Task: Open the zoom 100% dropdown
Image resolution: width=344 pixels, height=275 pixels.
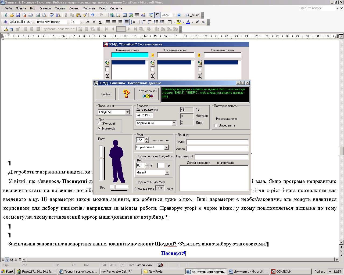Action: pos(174,15)
